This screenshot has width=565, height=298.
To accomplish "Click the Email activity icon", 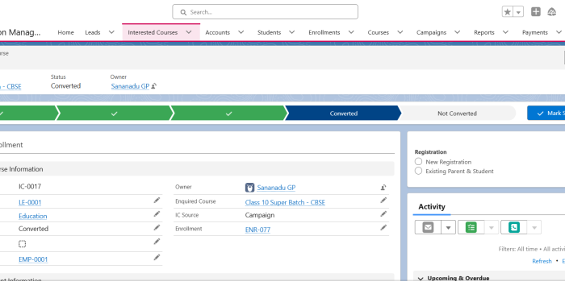I will pyautogui.click(x=428, y=227).
